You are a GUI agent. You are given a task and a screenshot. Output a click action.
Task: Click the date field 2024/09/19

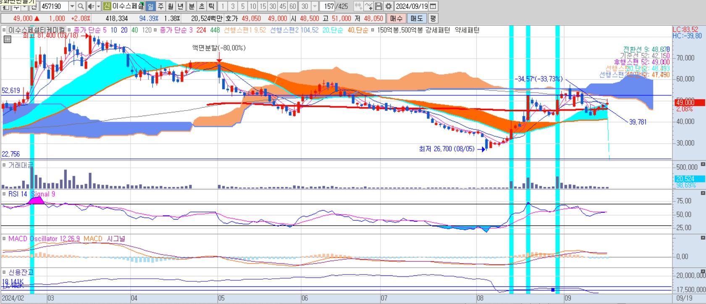click(x=412, y=6)
